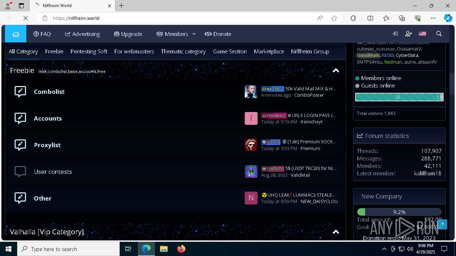This screenshot has height=256, width=456.
Task: Click the CONTESTS tag label
Action: 273,169
